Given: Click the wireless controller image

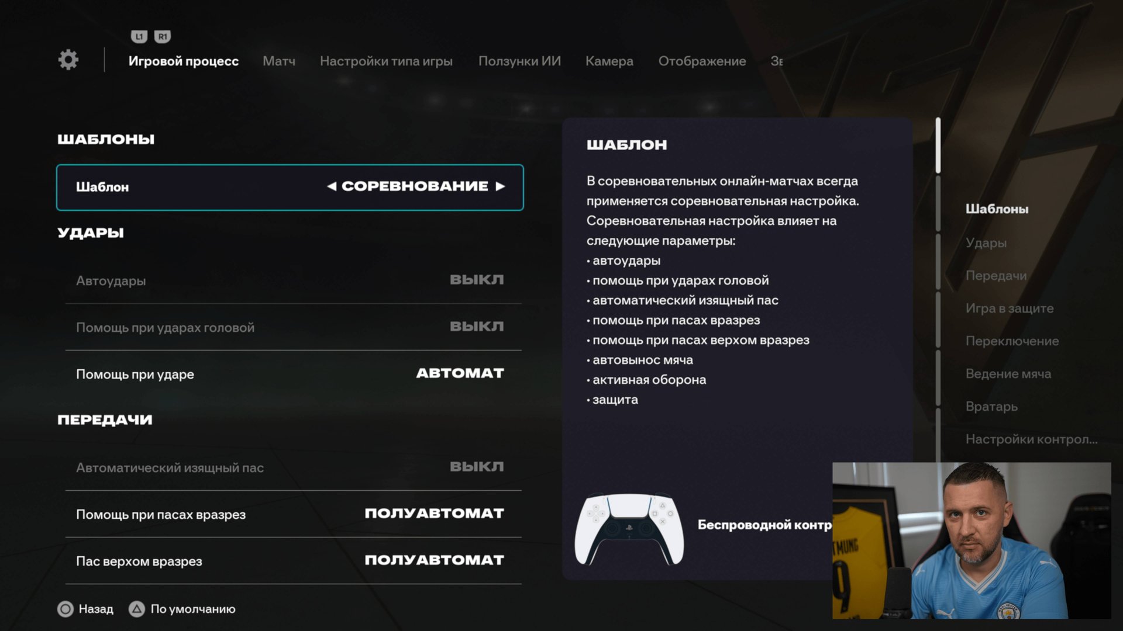Looking at the screenshot, I should pyautogui.click(x=629, y=529).
